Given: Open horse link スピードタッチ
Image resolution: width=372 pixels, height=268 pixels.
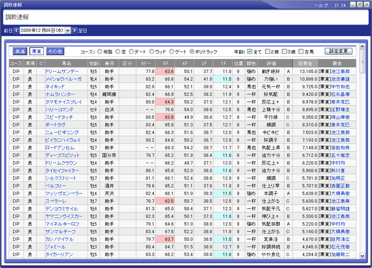Looking at the screenshot, I should click(x=60, y=117).
